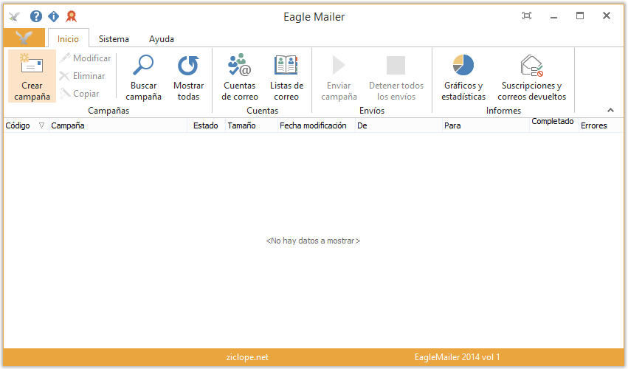Click the red award ribbon icon
The width and height of the screenshot is (628, 369).
72,16
